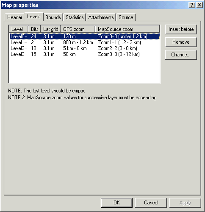
Task: Select the Level2 row with 18 bits
Action: [85, 48]
